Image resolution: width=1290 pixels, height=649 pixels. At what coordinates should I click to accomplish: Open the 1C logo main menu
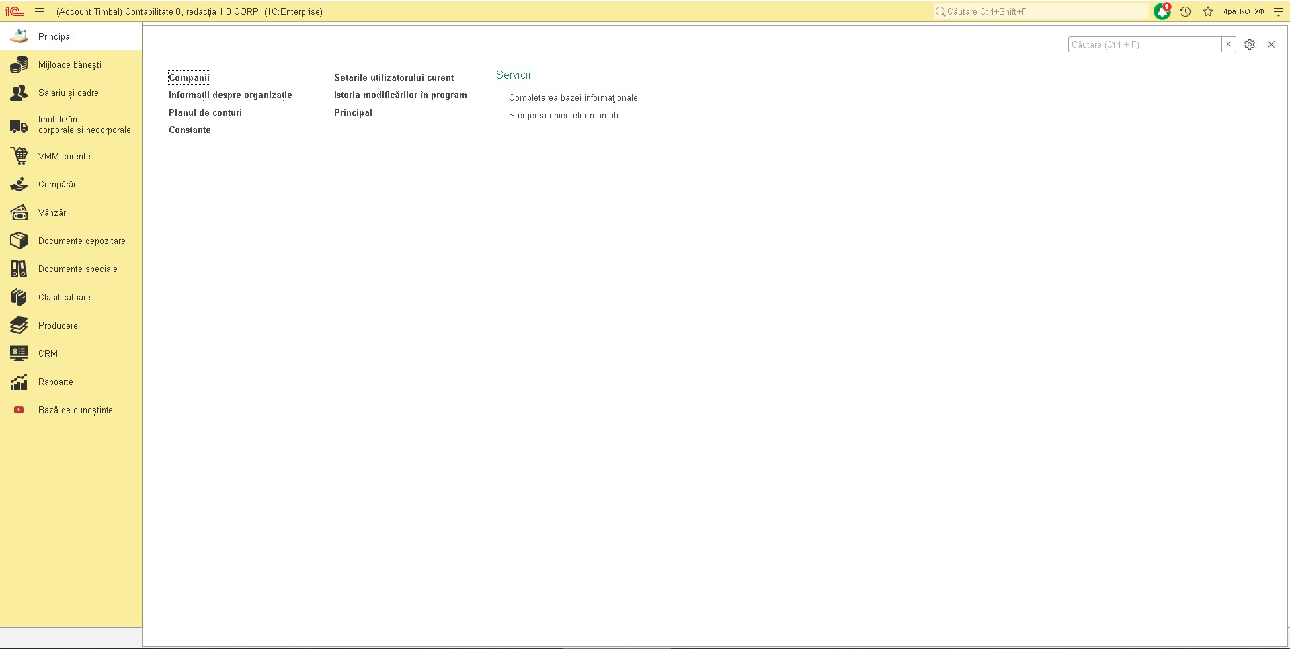pos(14,11)
